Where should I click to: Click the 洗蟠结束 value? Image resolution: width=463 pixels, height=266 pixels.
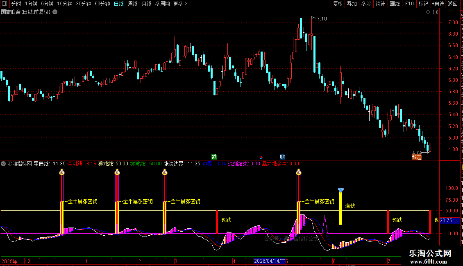(244, 164)
